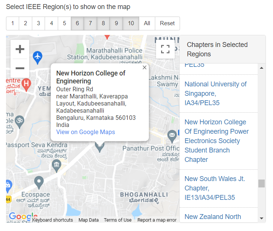273x231 pixels.
Task: Open National University of Singapore chapter
Action: pyautogui.click(x=216, y=94)
